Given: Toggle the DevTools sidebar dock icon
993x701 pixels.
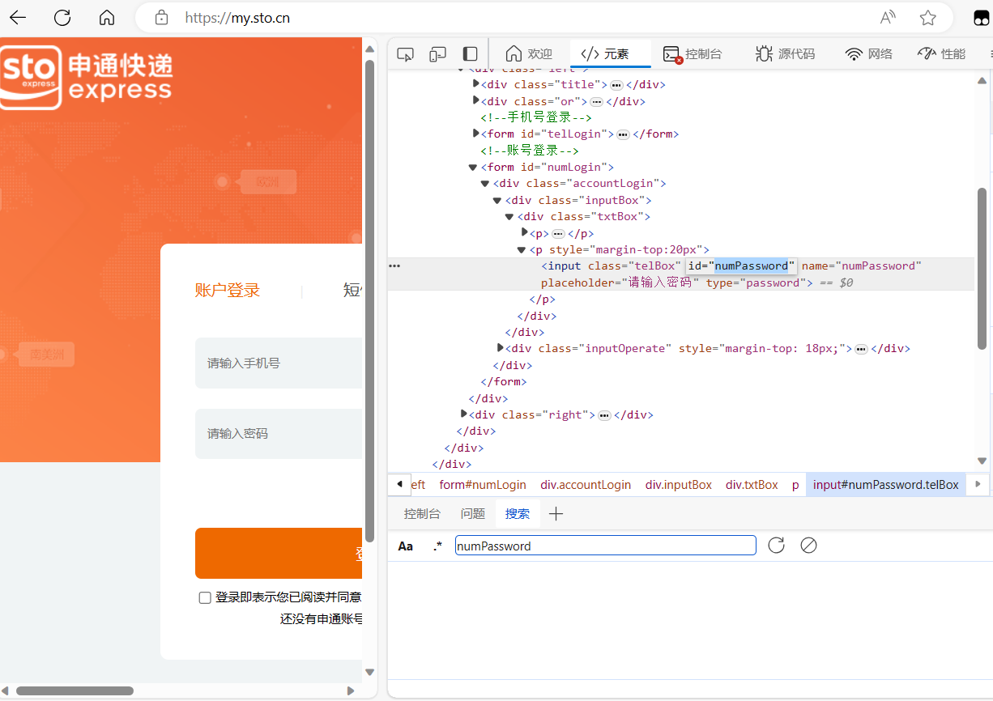Looking at the screenshot, I should 470,54.
